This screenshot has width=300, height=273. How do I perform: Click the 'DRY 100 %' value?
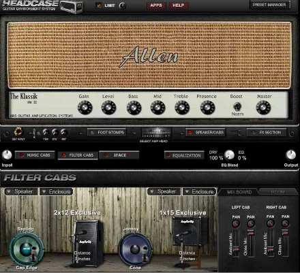tap(215, 155)
